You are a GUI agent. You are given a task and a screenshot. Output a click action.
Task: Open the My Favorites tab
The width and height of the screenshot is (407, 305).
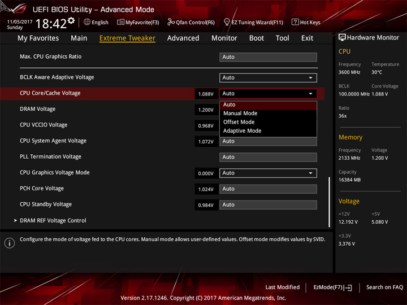(x=38, y=38)
